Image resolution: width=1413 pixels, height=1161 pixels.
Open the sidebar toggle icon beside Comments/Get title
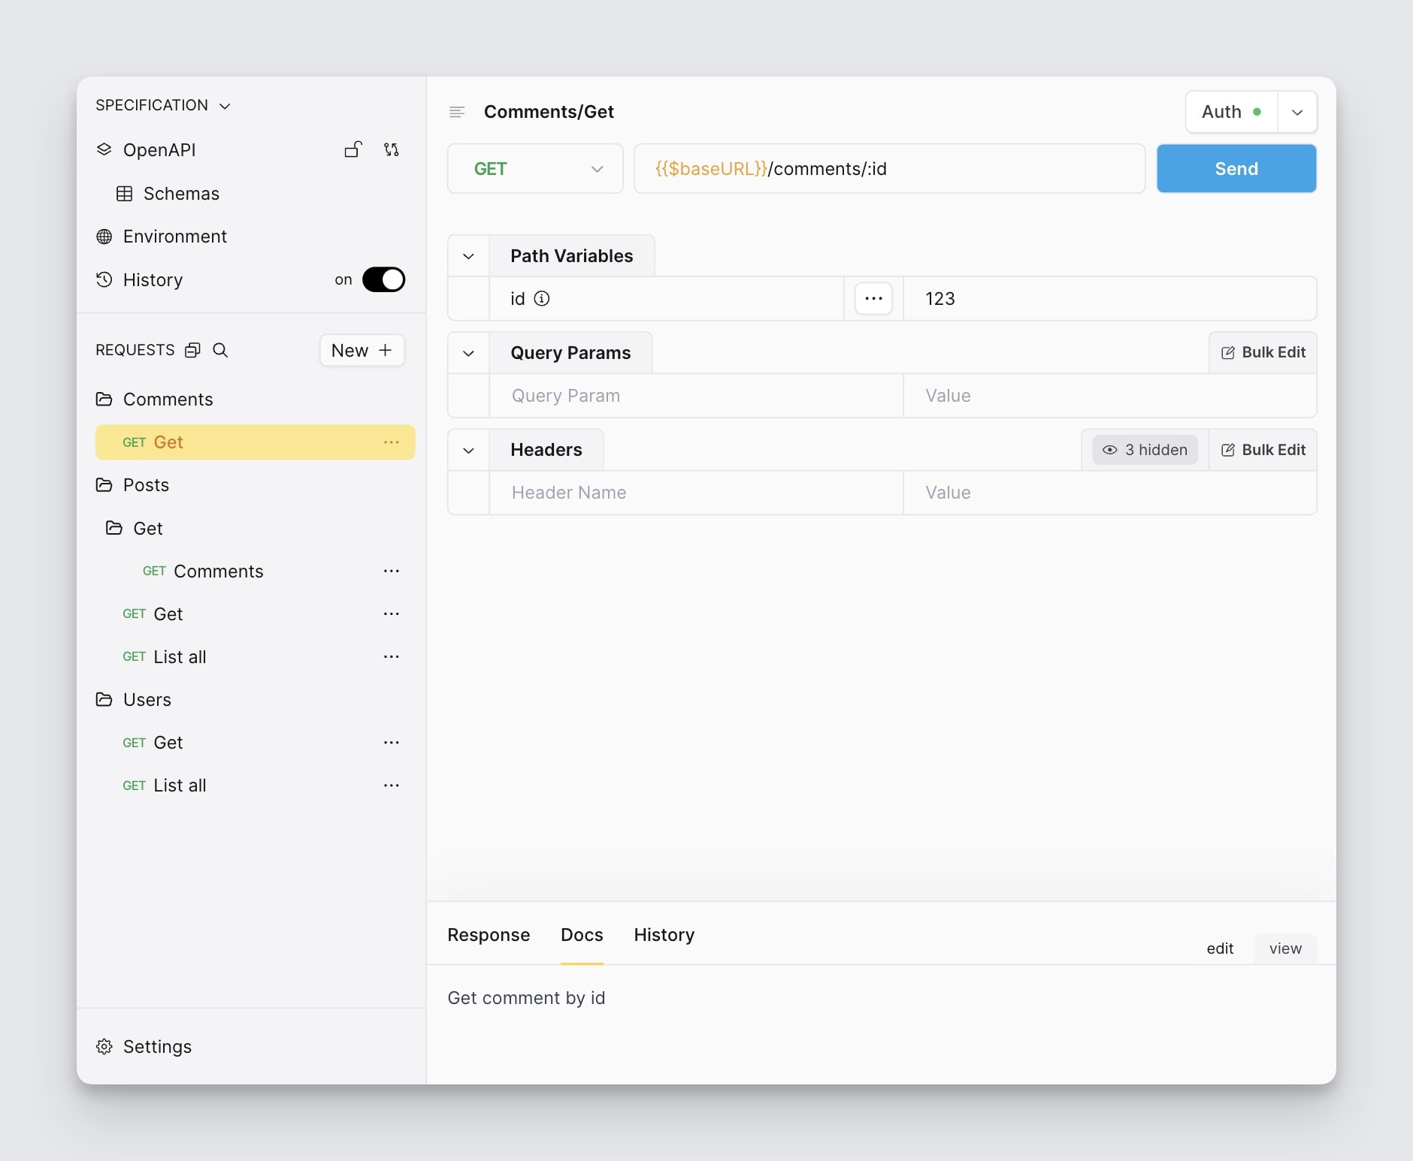coord(457,112)
